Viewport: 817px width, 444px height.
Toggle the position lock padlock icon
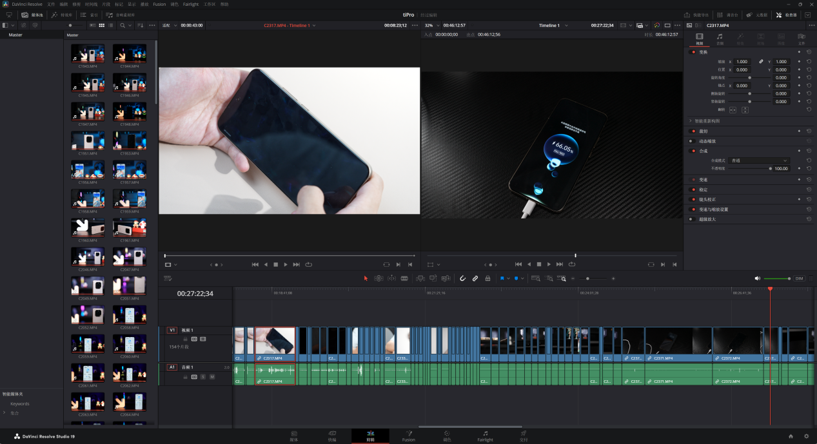(x=487, y=278)
